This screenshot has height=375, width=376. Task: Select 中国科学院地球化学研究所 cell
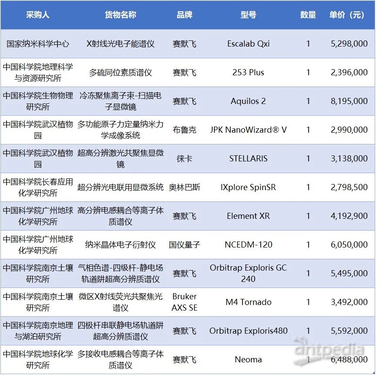38,360
